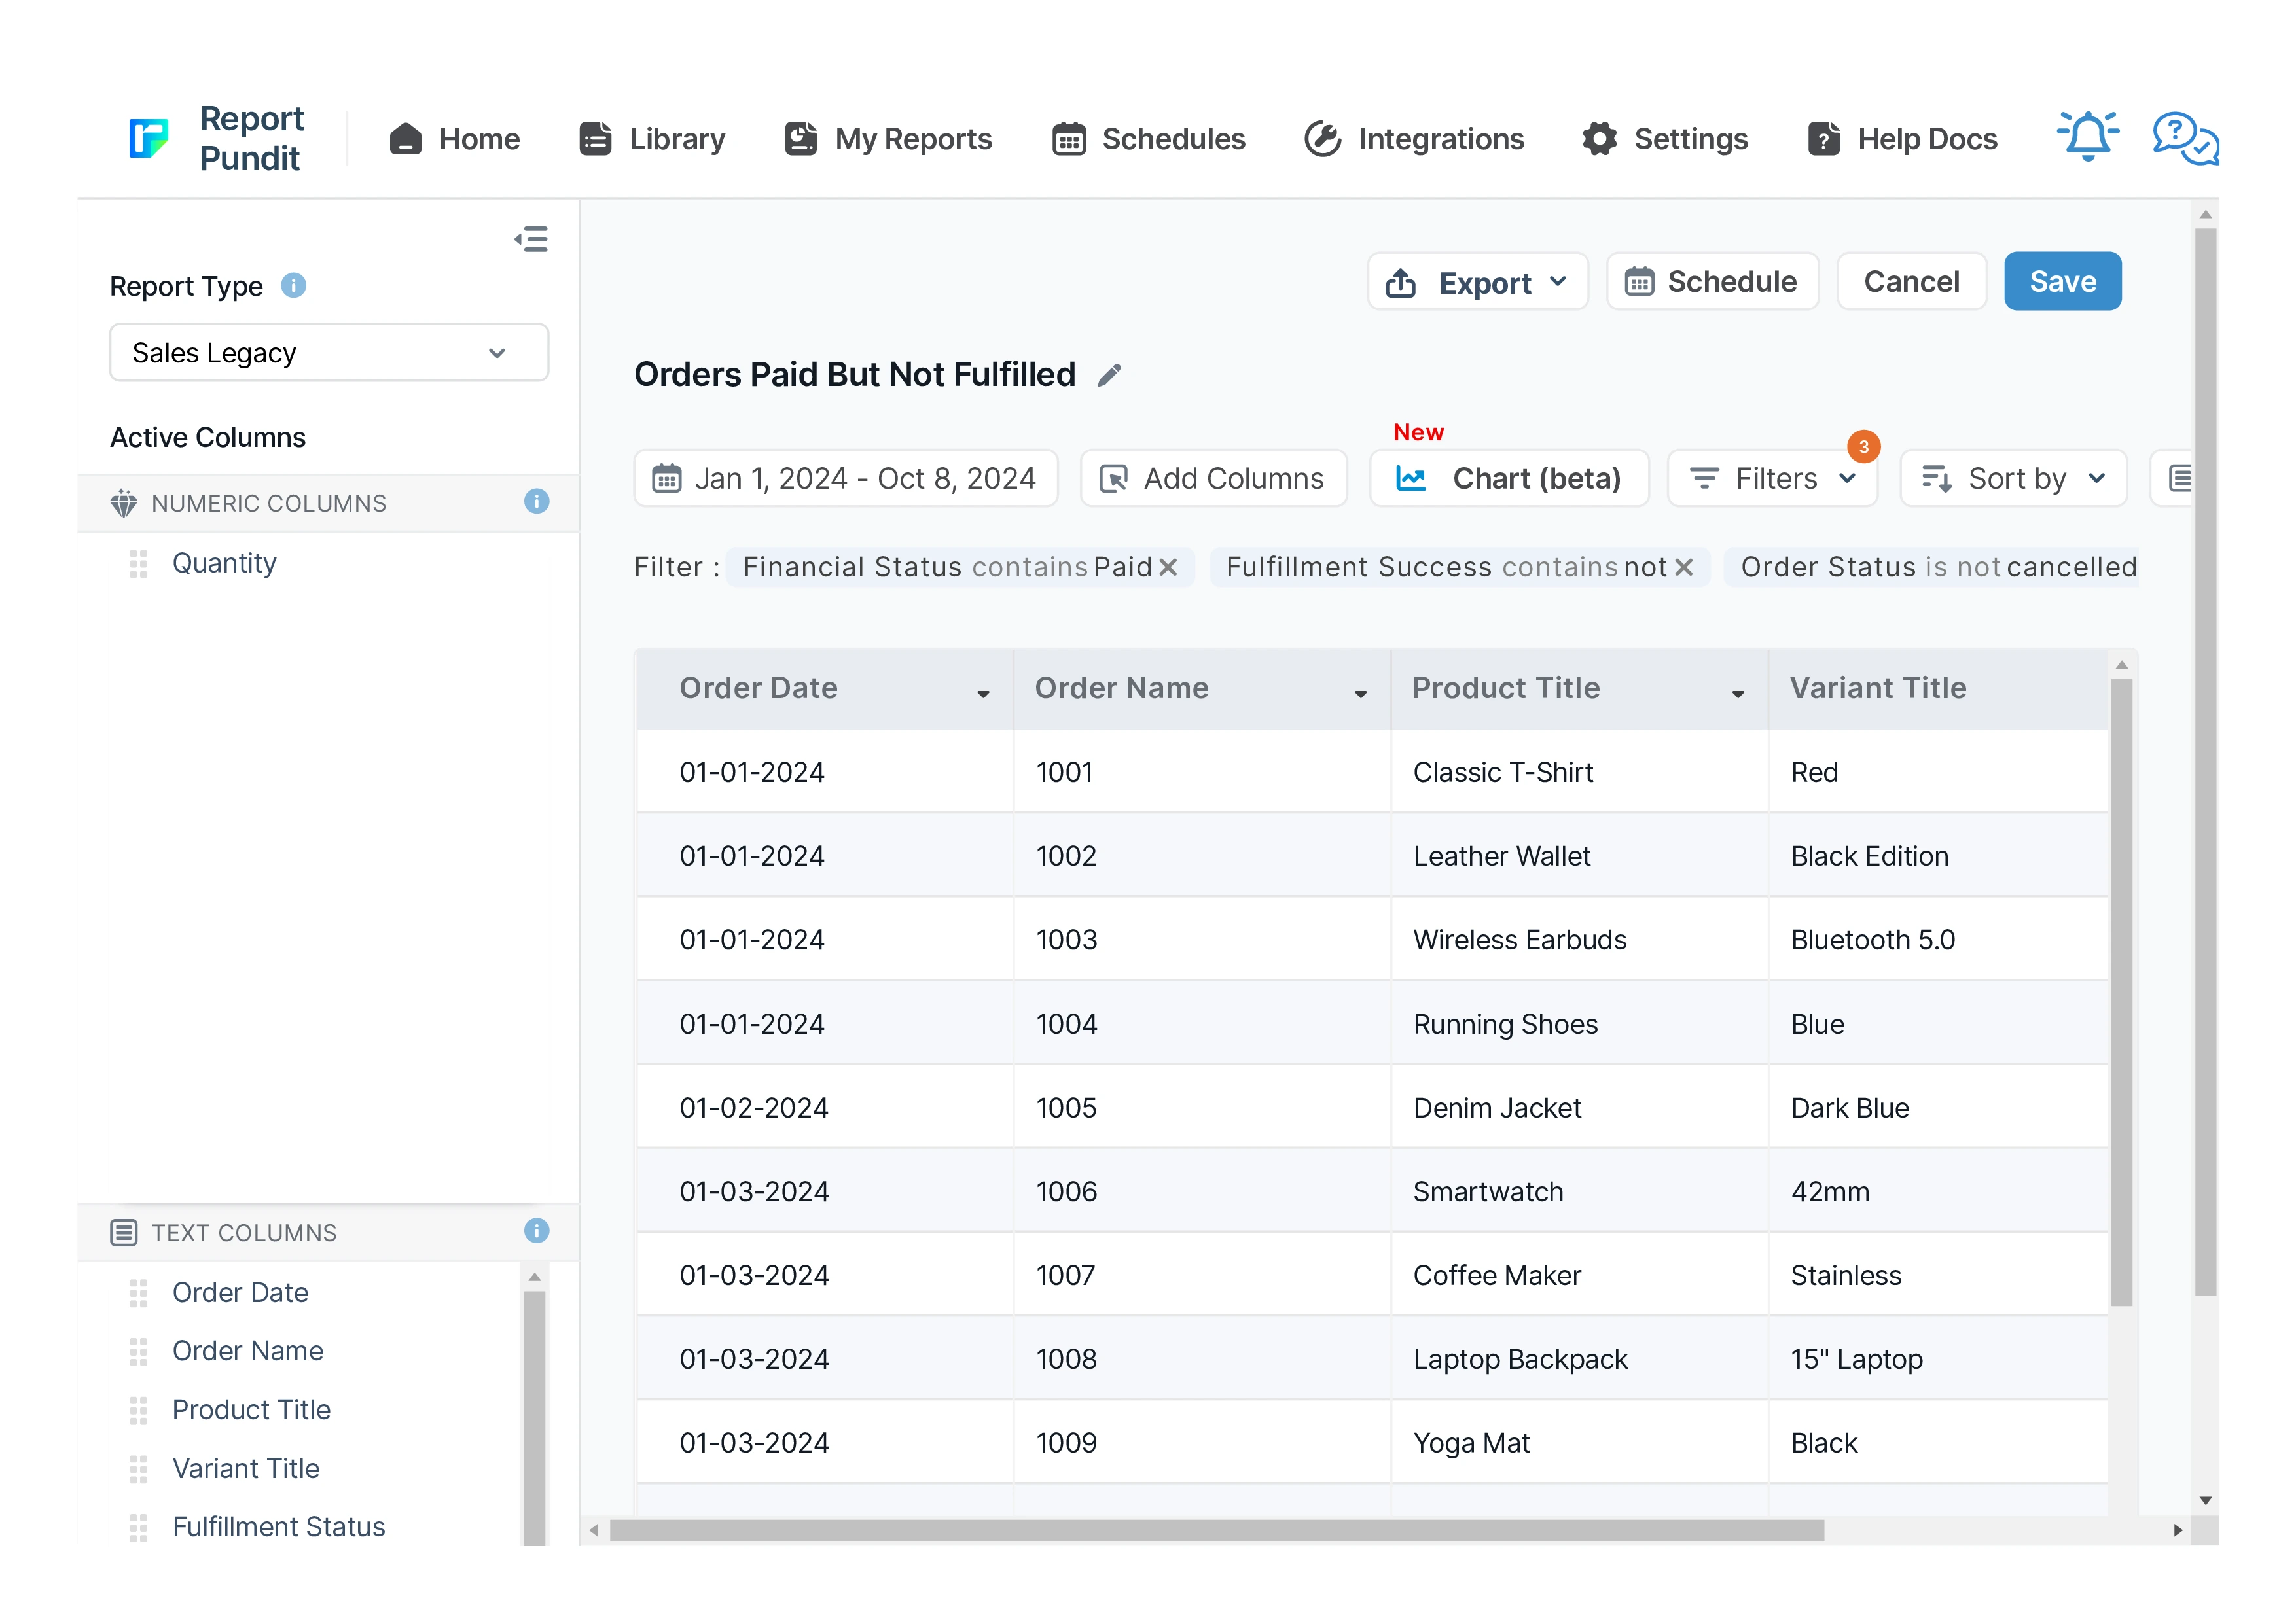The image size is (2296, 1622).
Task: Open the Chart (beta) button
Action: (x=1508, y=479)
